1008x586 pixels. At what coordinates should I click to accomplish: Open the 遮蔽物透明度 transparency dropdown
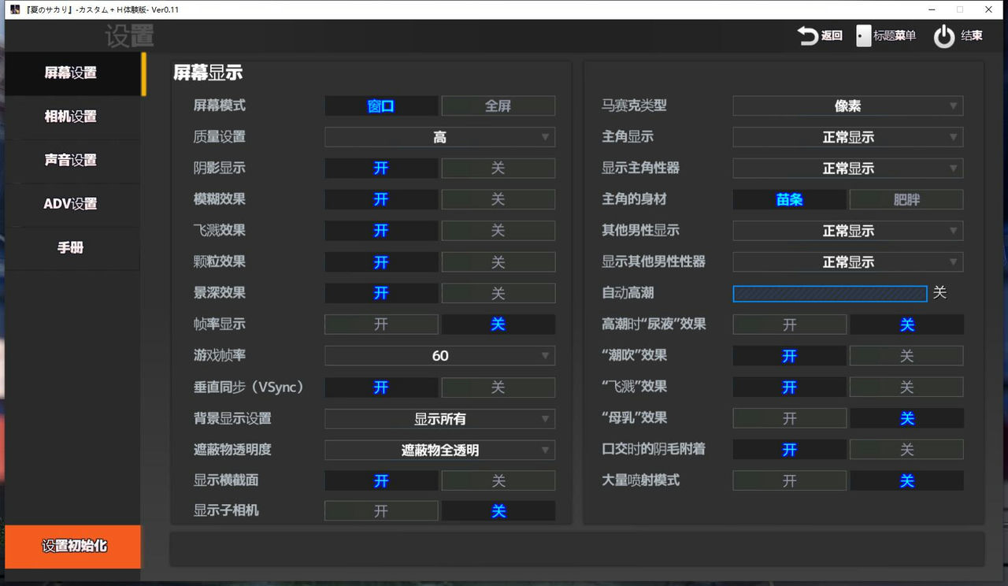point(439,449)
